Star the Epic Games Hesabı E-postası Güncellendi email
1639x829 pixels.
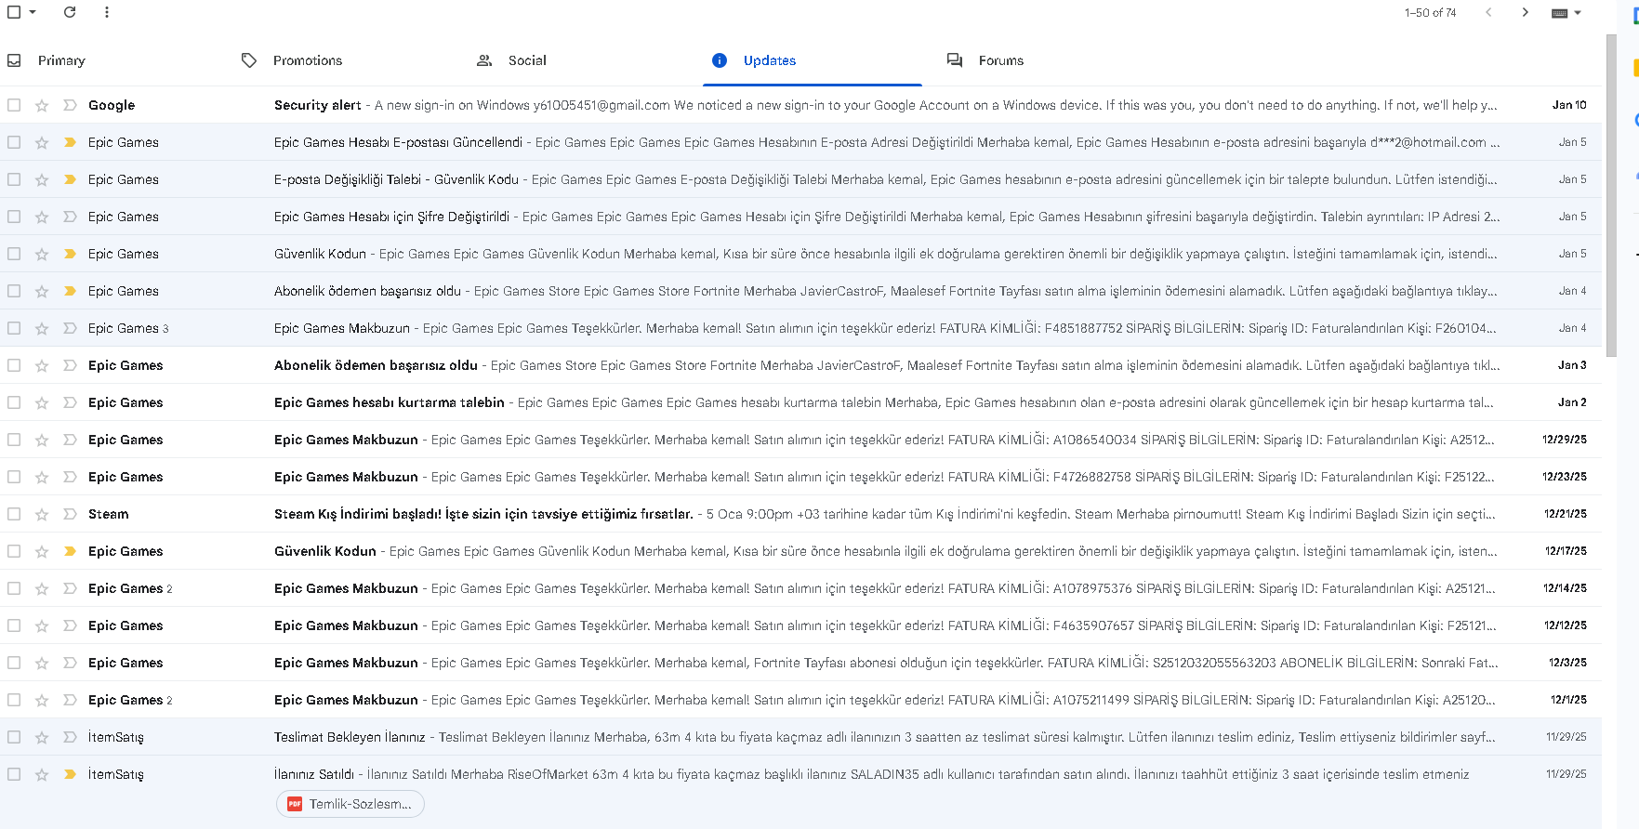click(x=42, y=142)
